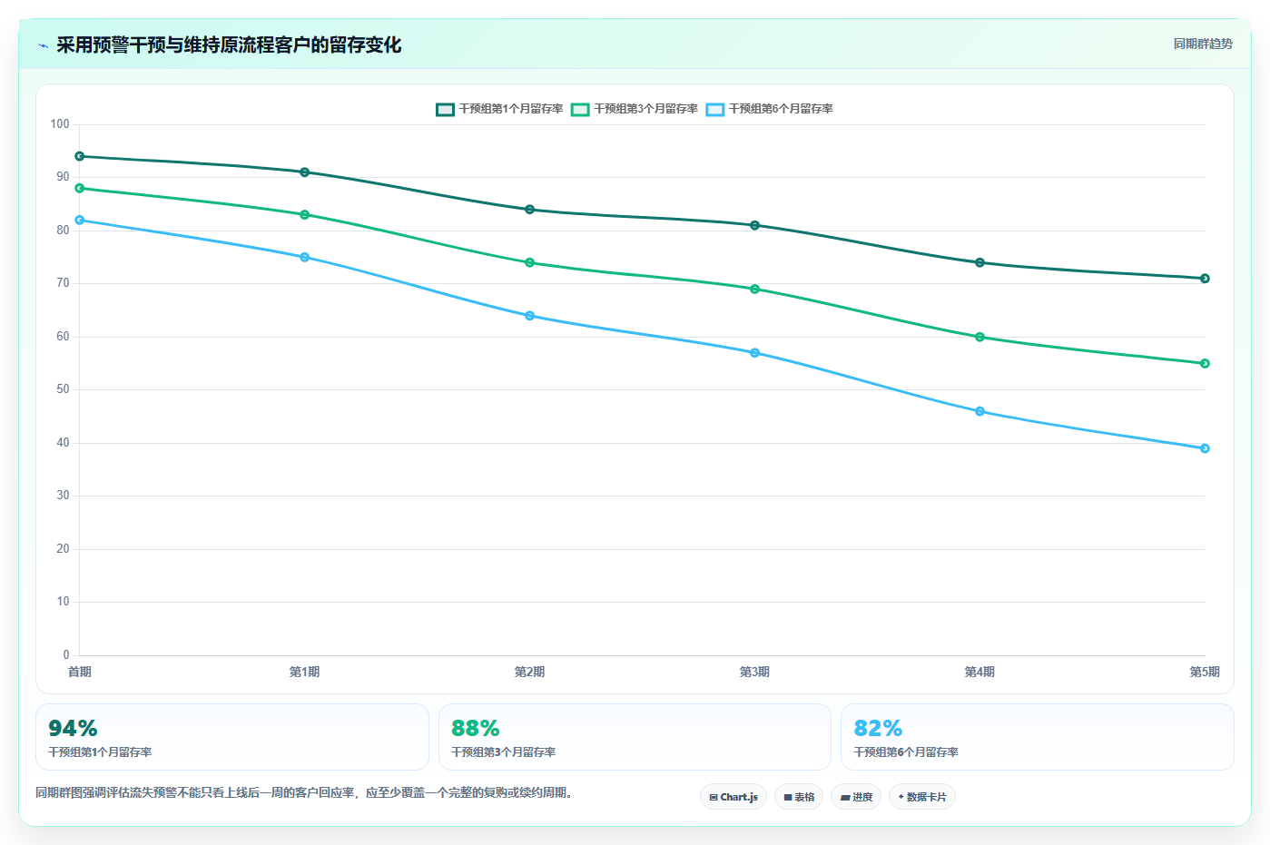
Task: Click the blue data point at 首期
Action: click(x=80, y=220)
